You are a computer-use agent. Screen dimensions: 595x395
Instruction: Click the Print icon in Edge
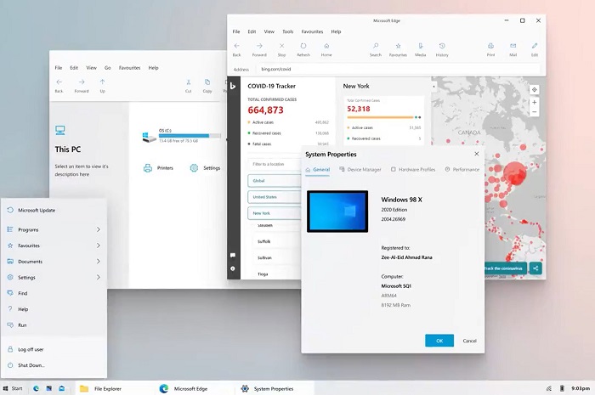[490, 45]
